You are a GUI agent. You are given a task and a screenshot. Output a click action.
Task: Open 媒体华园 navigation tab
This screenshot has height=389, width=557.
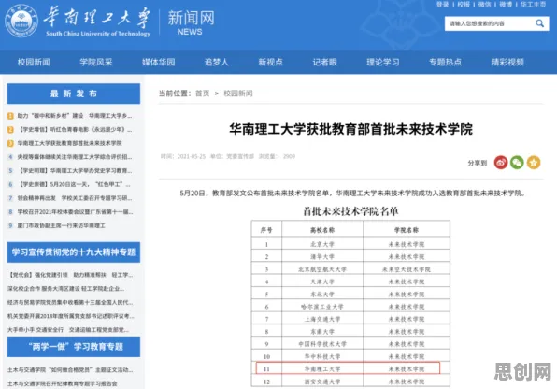click(x=159, y=63)
